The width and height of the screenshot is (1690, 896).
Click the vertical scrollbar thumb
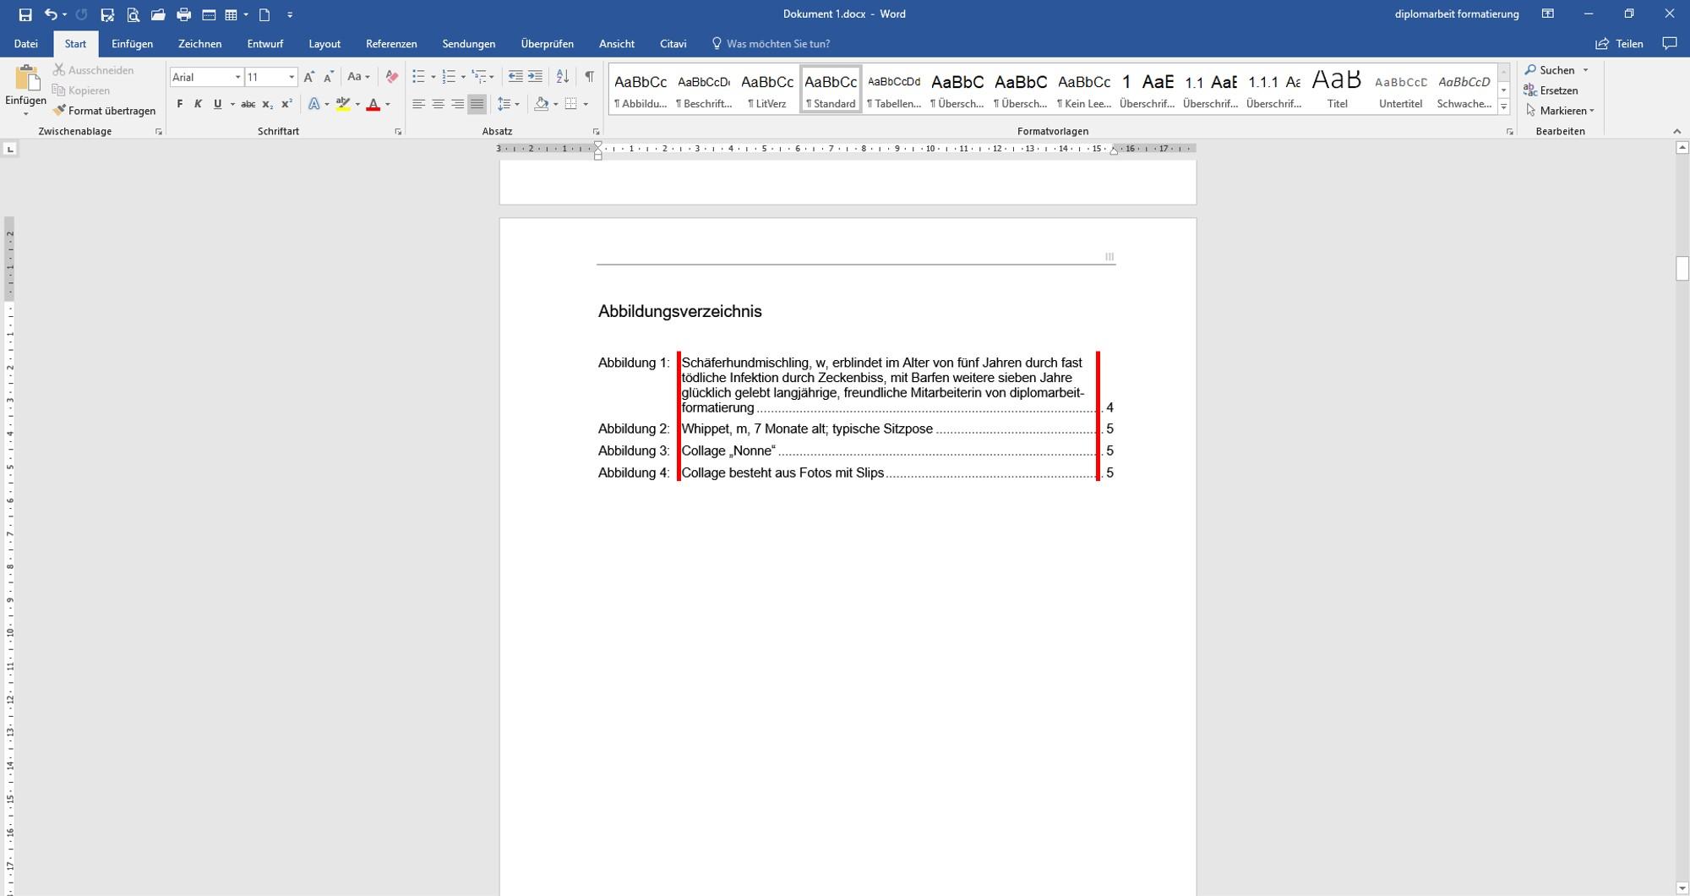click(x=1682, y=269)
